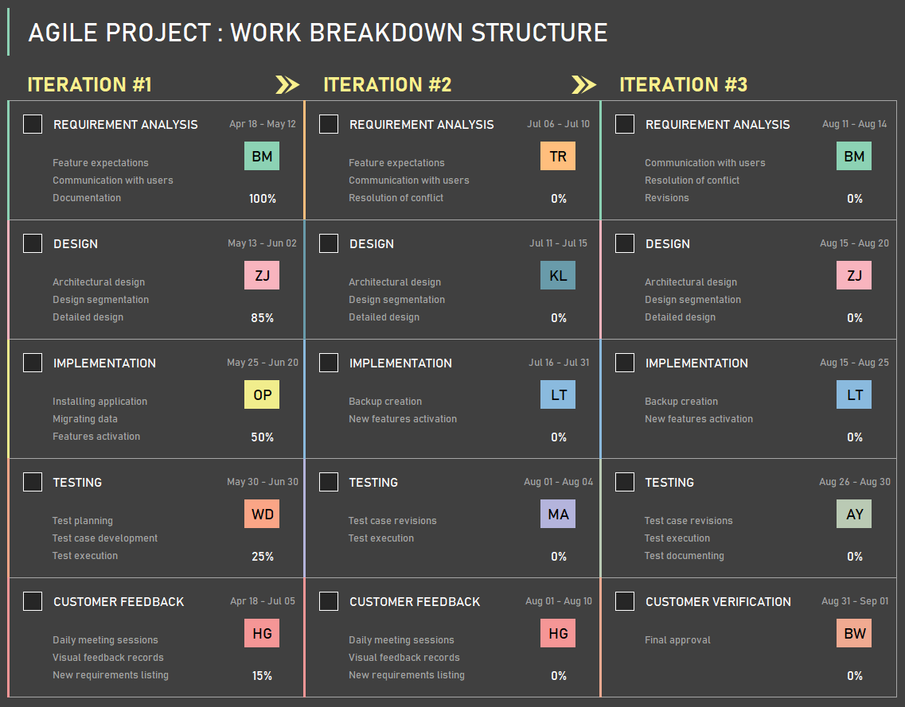Select the Iteration #3 heading
The width and height of the screenshot is (905, 707).
coord(683,84)
